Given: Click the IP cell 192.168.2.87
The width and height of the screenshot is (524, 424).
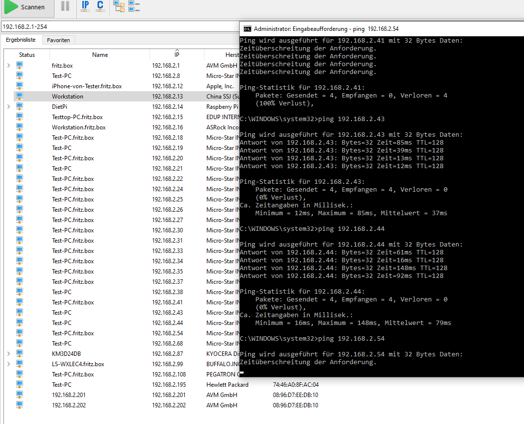Looking at the screenshot, I should 168,353.
